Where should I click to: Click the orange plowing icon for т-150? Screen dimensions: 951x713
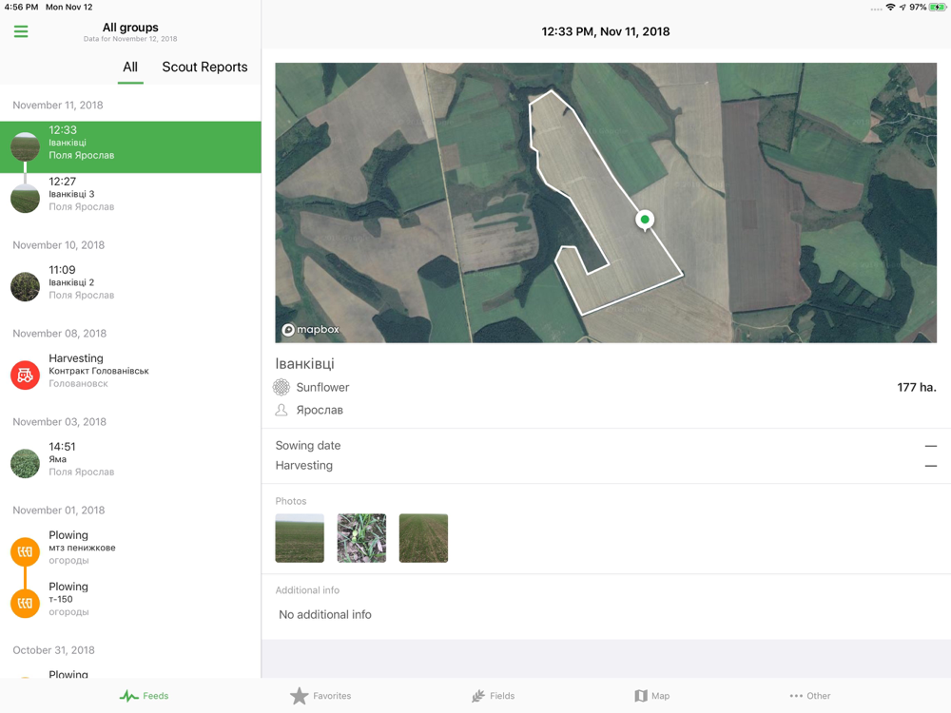coord(25,604)
